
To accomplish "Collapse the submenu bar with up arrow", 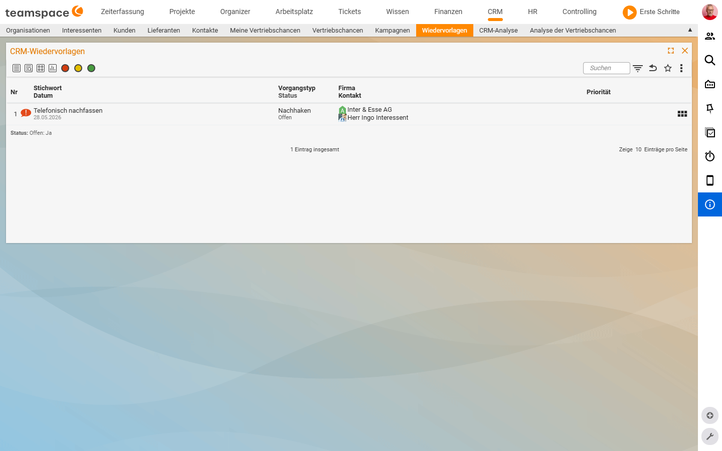I will coord(690,30).
